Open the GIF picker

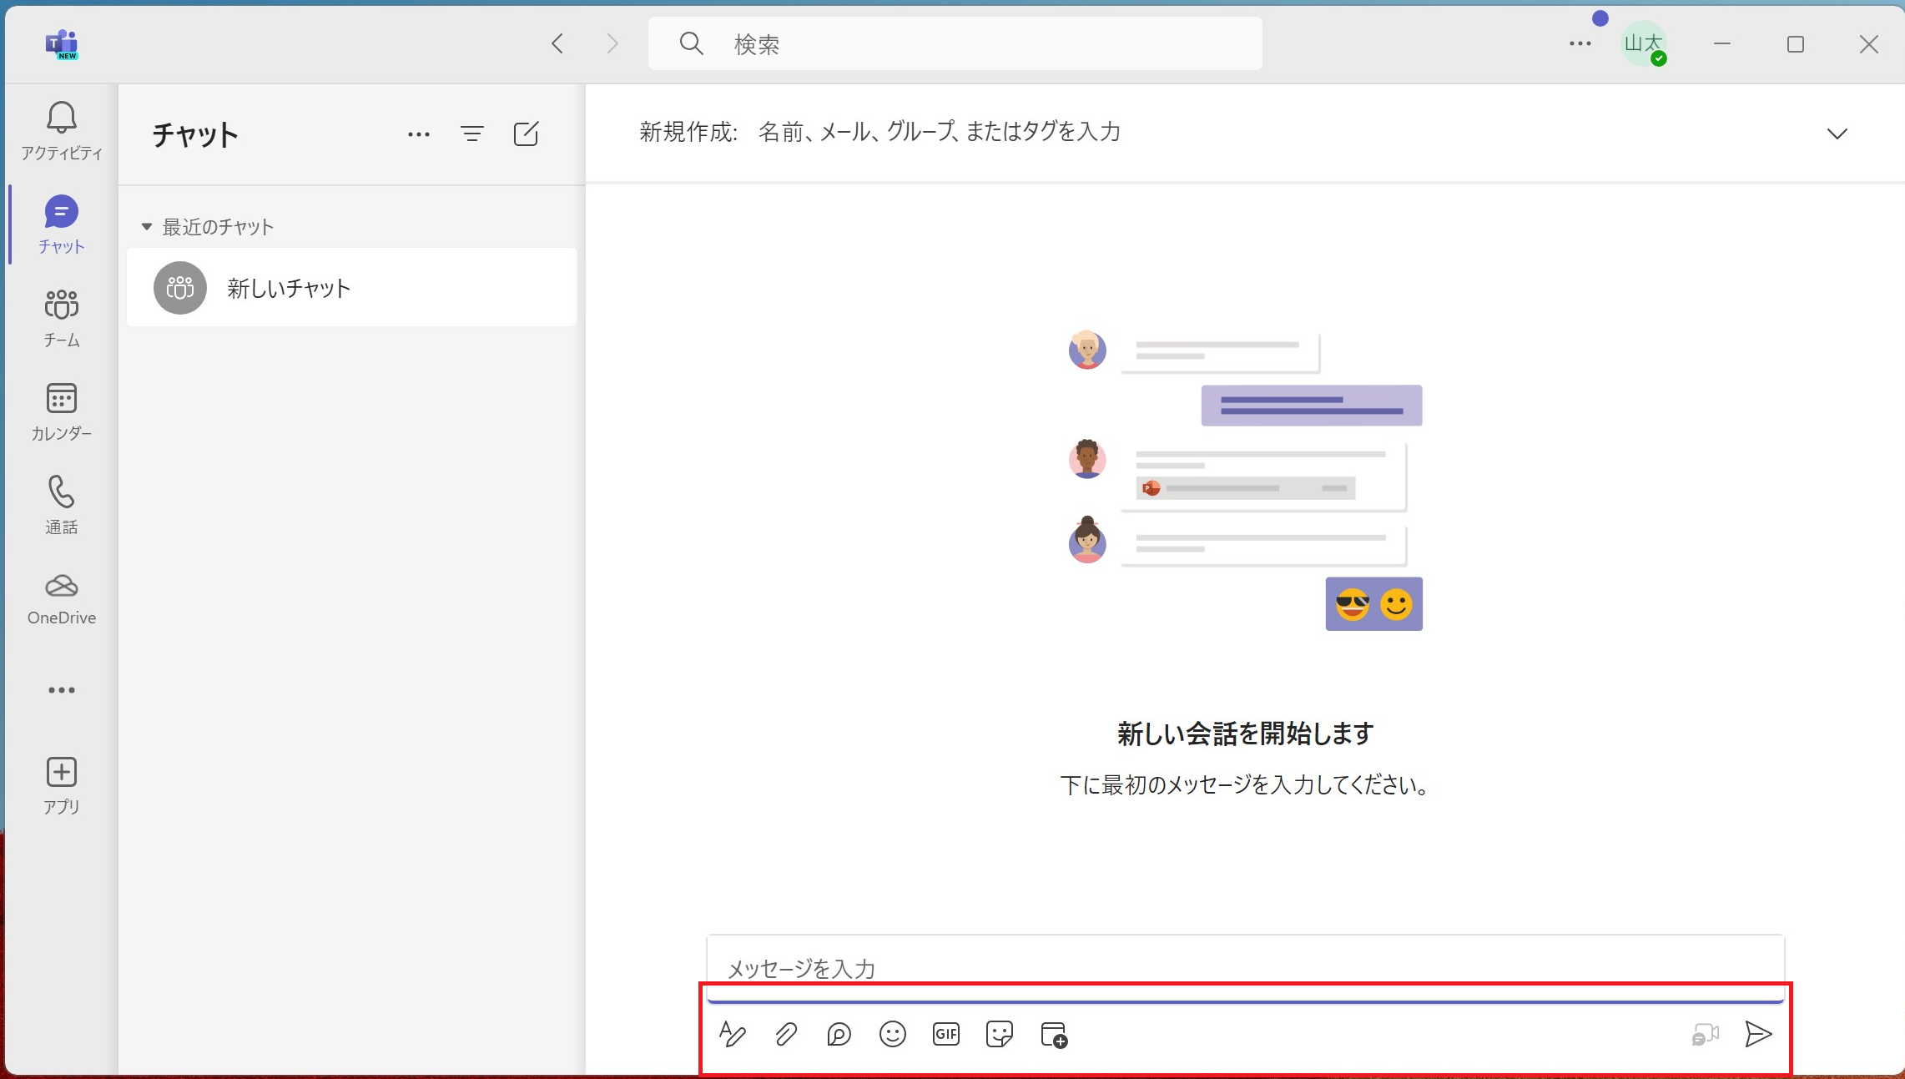946,1035
